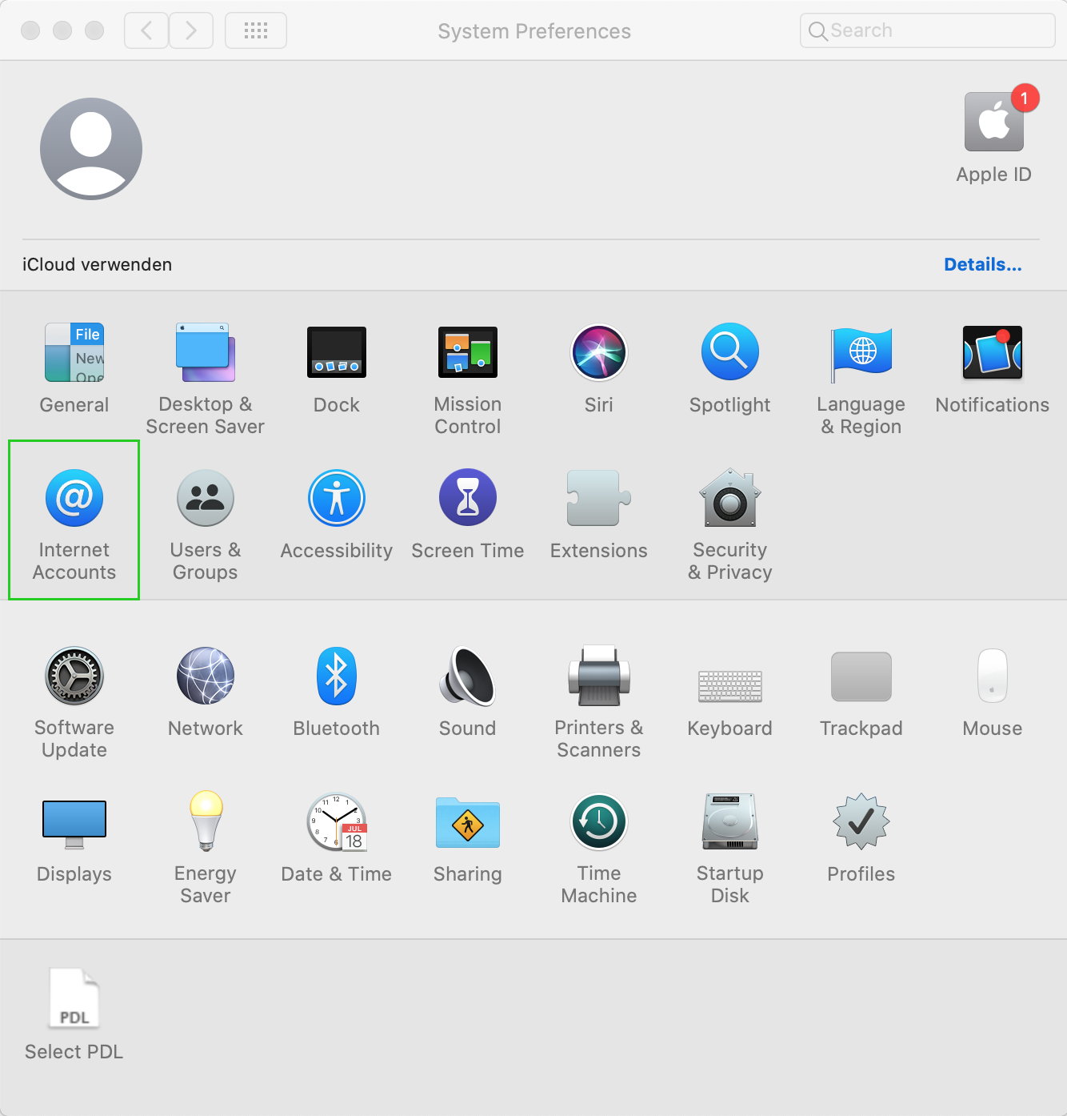Click the user account avatar picture
The width and height of the screenshot is (1067, 1116).
tap(91, 149)
